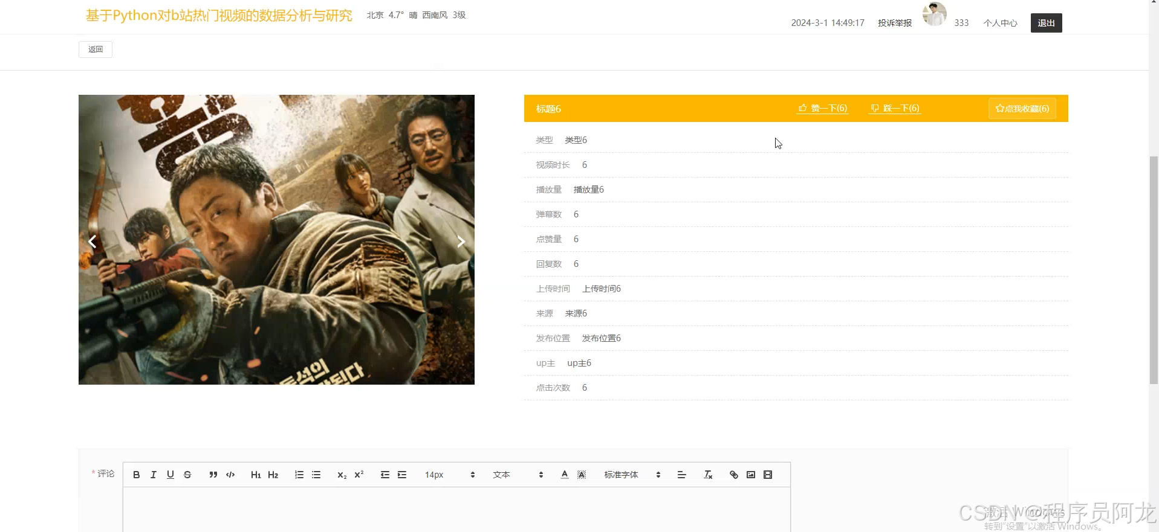1159x532 pixels.
Task: Open 标准字体 font family dropdown
Action: tap(632, 475)
